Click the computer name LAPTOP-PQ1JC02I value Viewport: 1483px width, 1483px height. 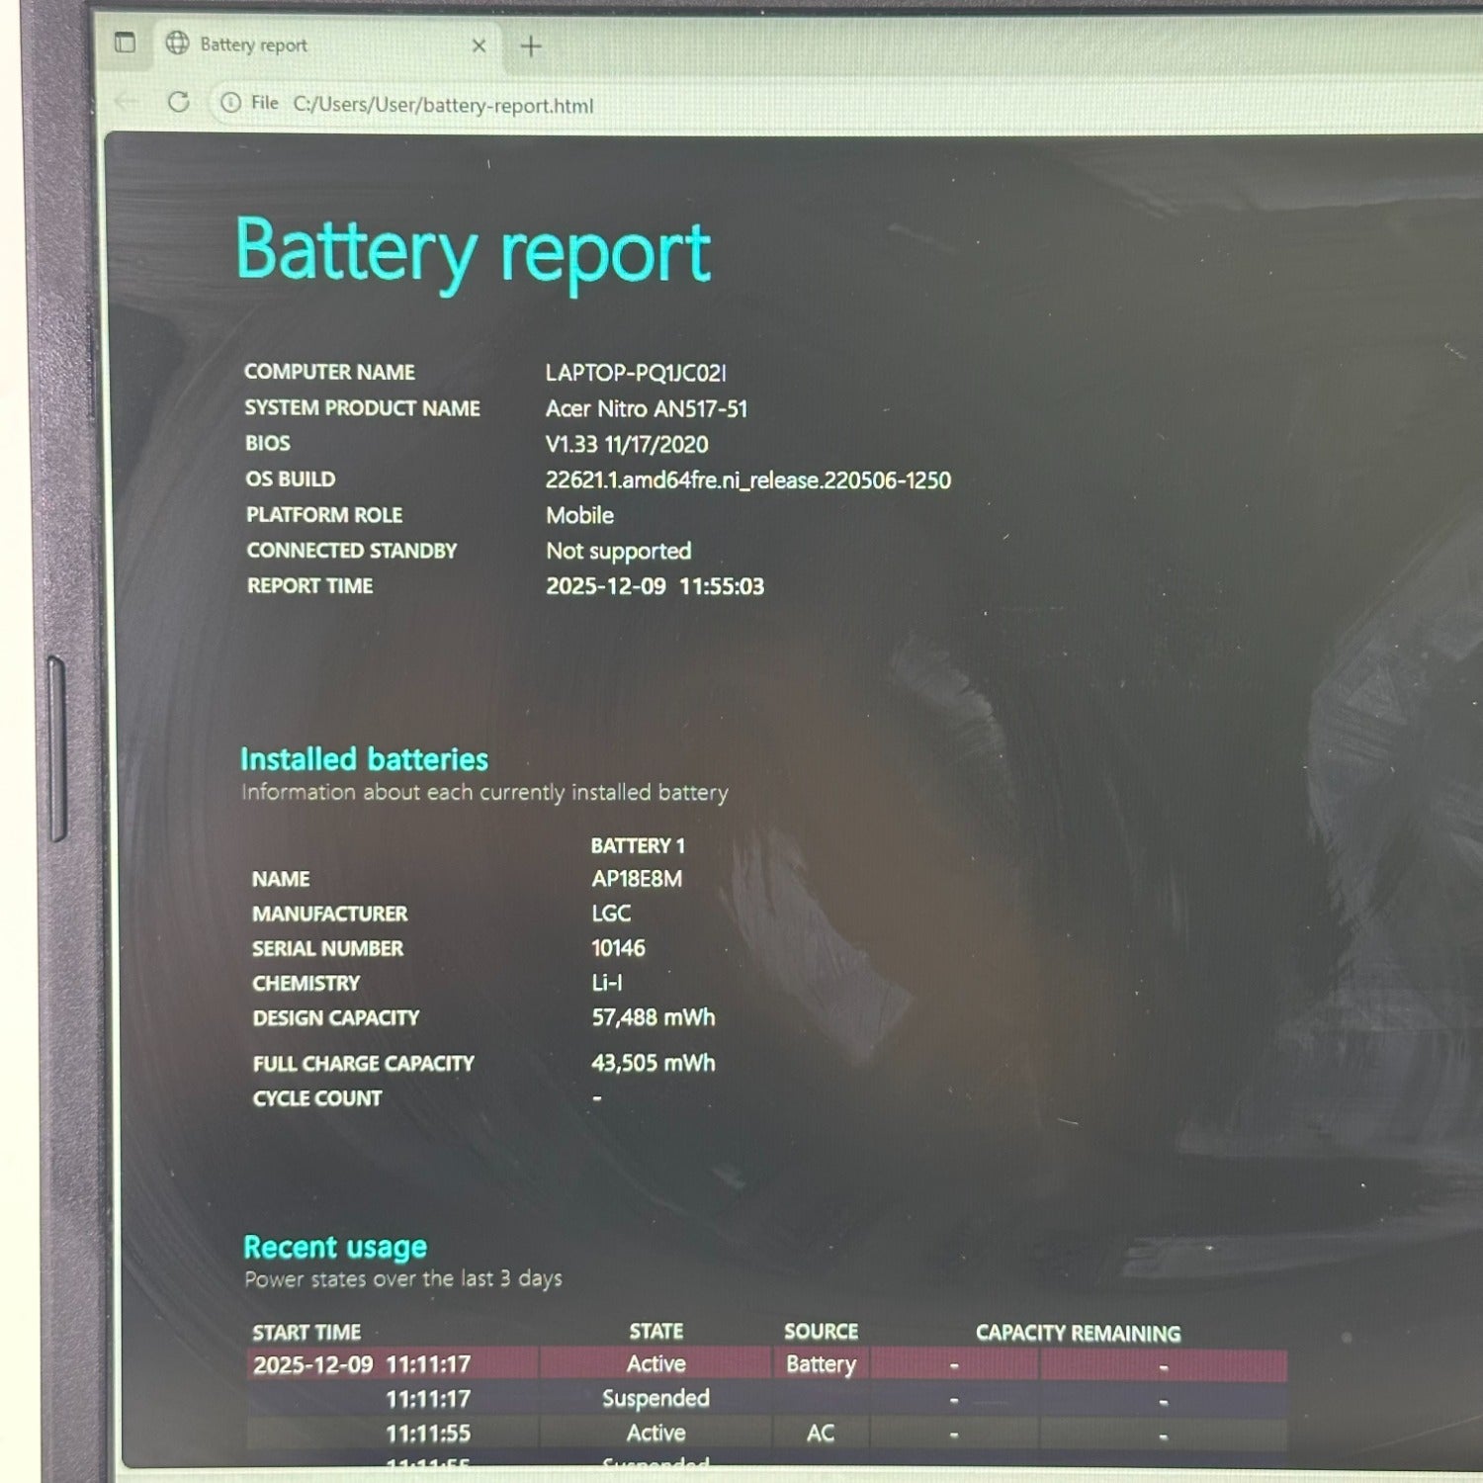click(636, 373)
